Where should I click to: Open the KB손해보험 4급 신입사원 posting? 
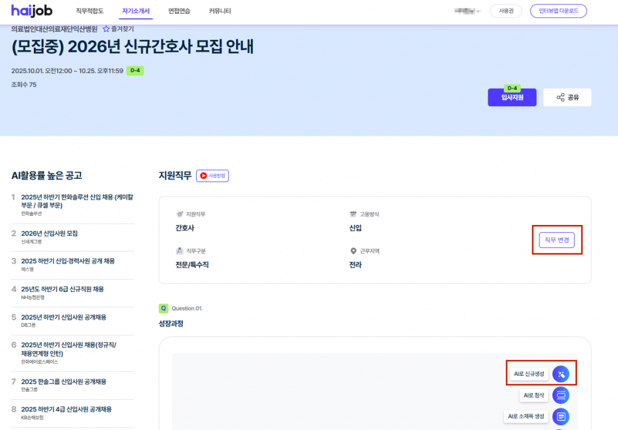66,409
